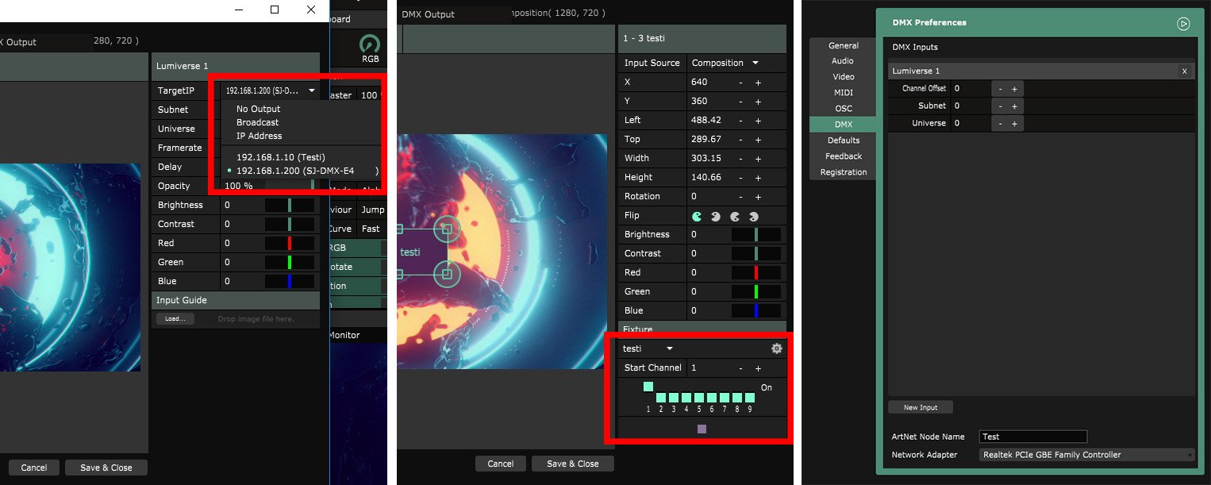
Task: Remove Lumiverse 1 input with X
Action: tap(1184, 71)
